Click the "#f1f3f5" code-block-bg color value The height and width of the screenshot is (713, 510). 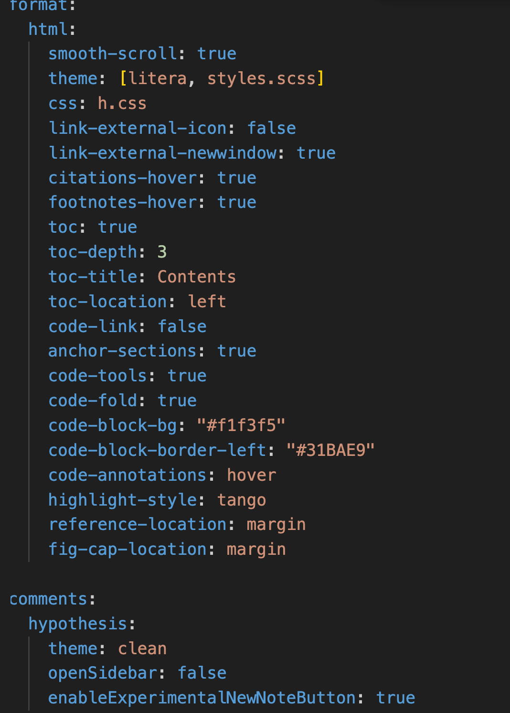241,425
